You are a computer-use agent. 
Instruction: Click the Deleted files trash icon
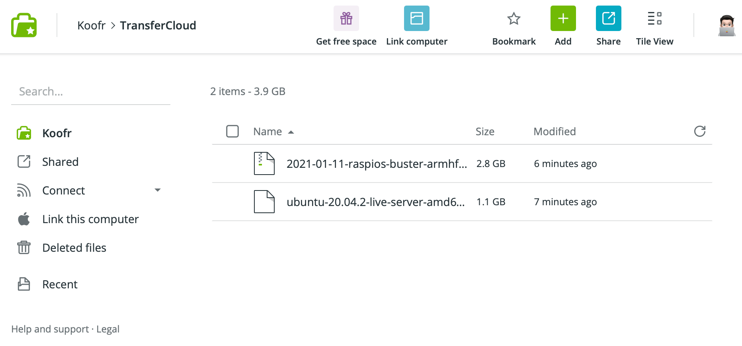pos(24,247)
